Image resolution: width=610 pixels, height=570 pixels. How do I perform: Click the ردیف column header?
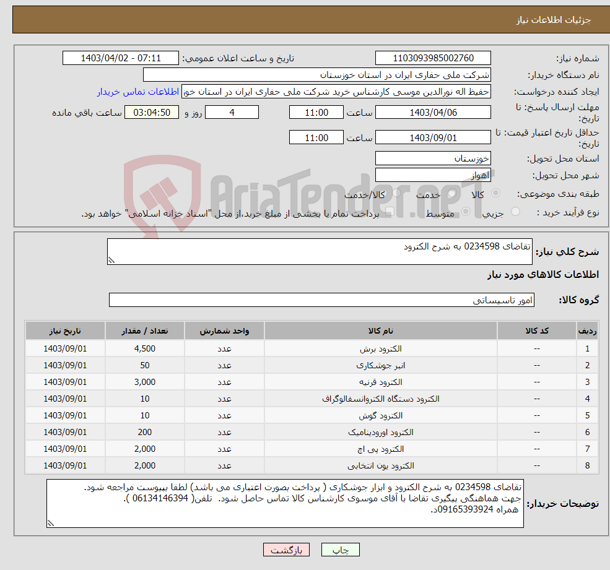(x=587, y=330)
